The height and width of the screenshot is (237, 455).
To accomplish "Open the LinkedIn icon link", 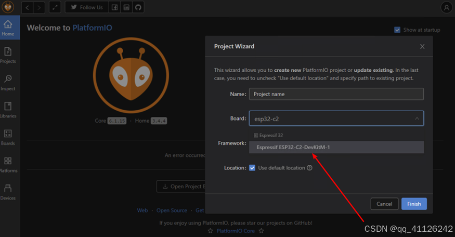I will (126, 7).
